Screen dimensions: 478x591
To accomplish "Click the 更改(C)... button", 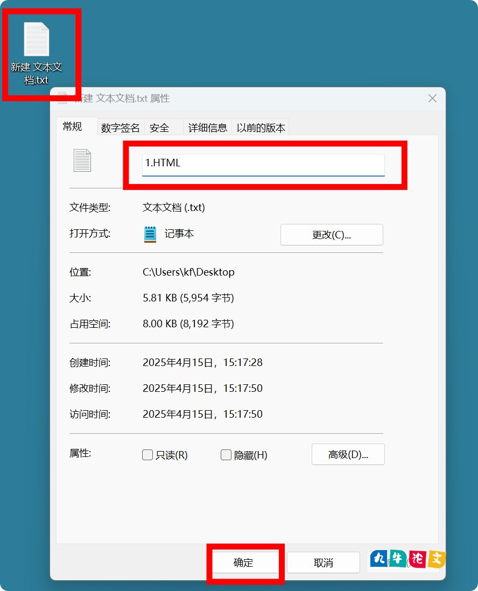I will click(x=332, y=235).
